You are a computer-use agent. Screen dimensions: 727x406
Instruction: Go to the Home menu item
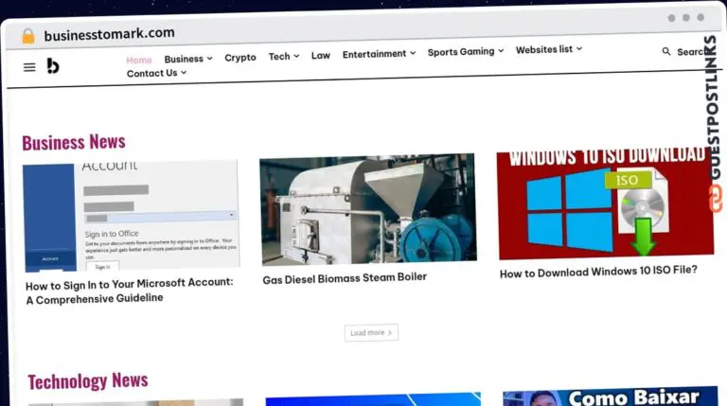pyautogui.click(x=139, y=60)
